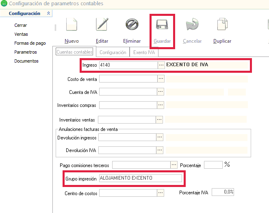Click Formas de pago in sidebar
Screen dimensions: 269x213
click(x=30, y=43)
